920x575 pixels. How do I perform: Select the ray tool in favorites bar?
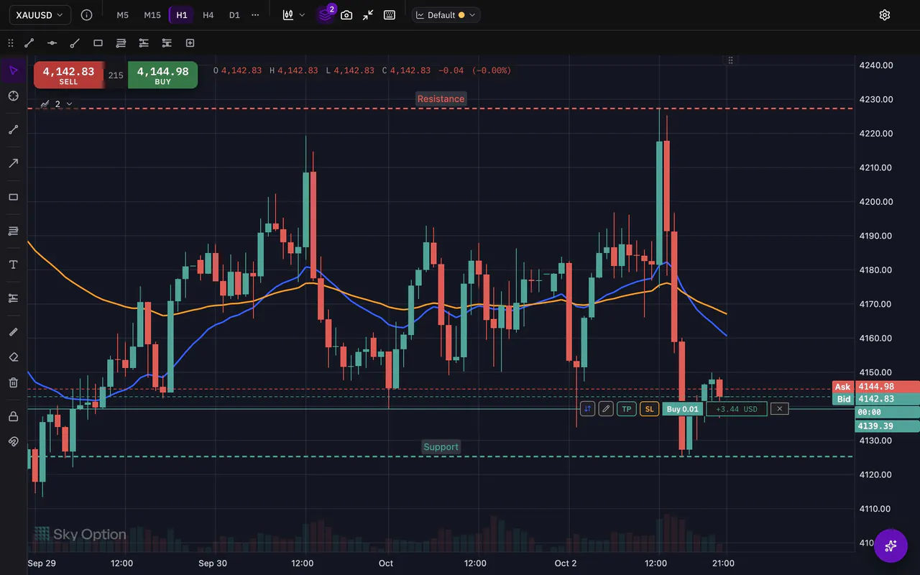point(75,43)
